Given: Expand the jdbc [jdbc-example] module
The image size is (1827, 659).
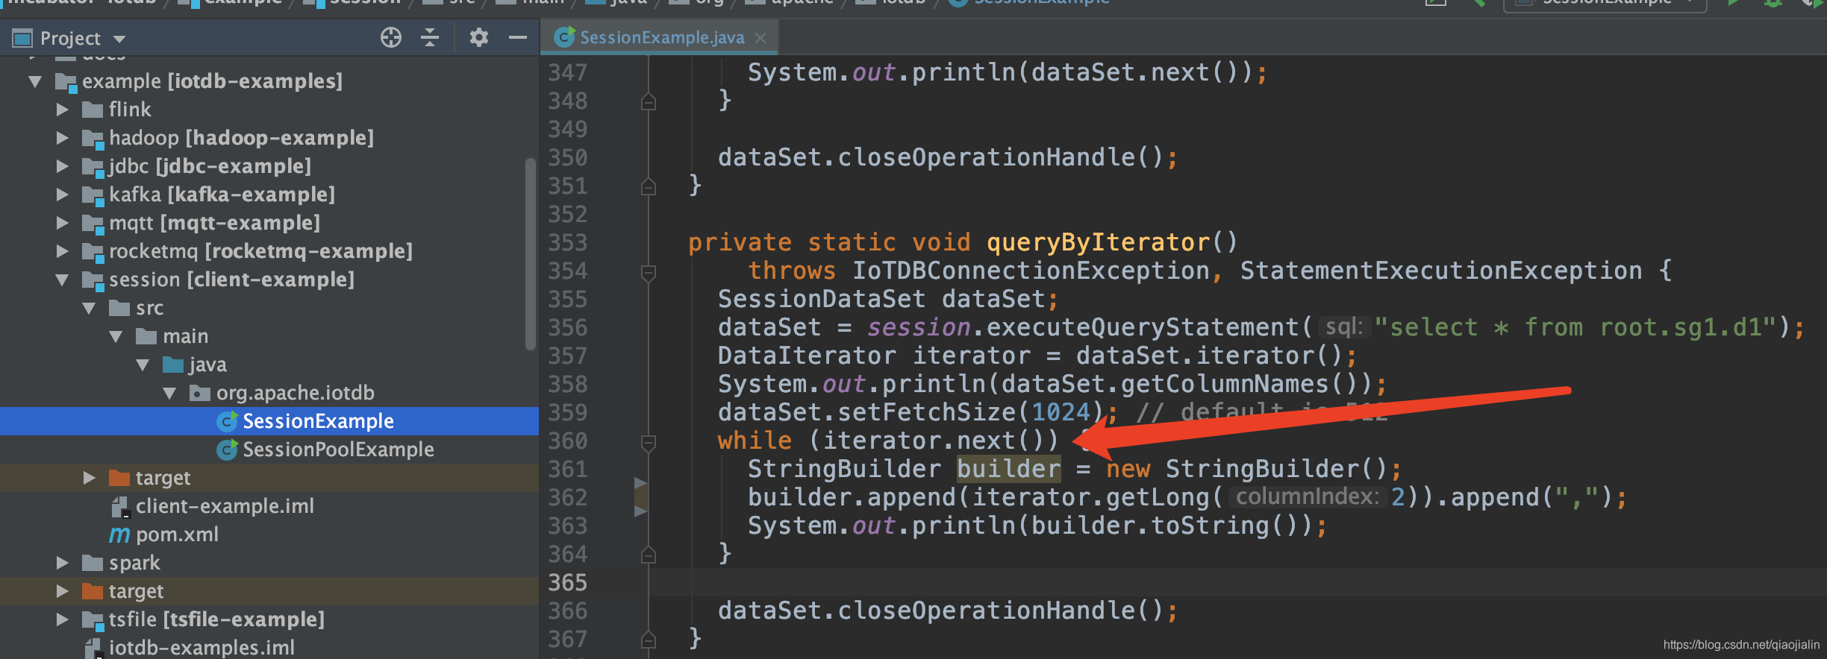Looking at the screenshot, I should click(x=63, y=166).
